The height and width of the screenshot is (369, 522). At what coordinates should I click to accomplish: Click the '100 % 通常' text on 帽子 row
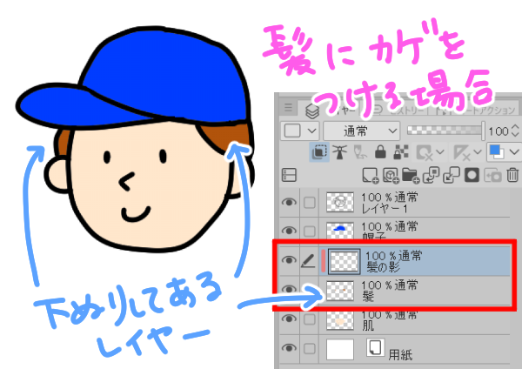point(389,227)
